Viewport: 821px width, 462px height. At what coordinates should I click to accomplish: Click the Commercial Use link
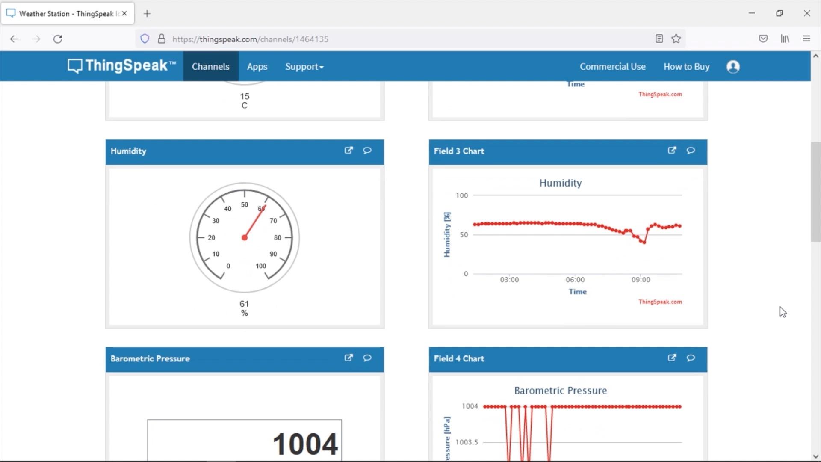613,67
